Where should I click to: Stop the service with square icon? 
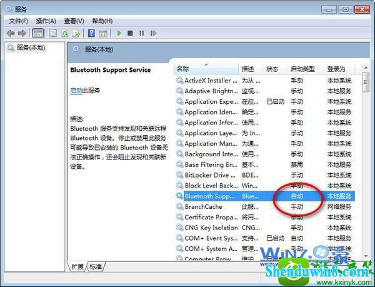click(130, 33)
